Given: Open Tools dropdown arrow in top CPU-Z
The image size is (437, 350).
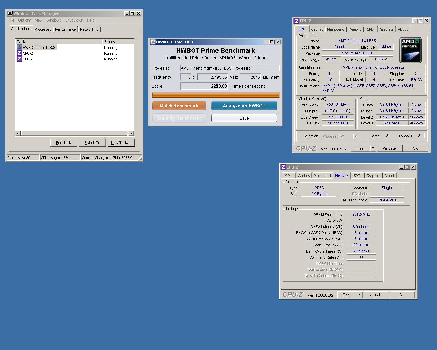Looking at the screenshot, I should click(373, 148).
